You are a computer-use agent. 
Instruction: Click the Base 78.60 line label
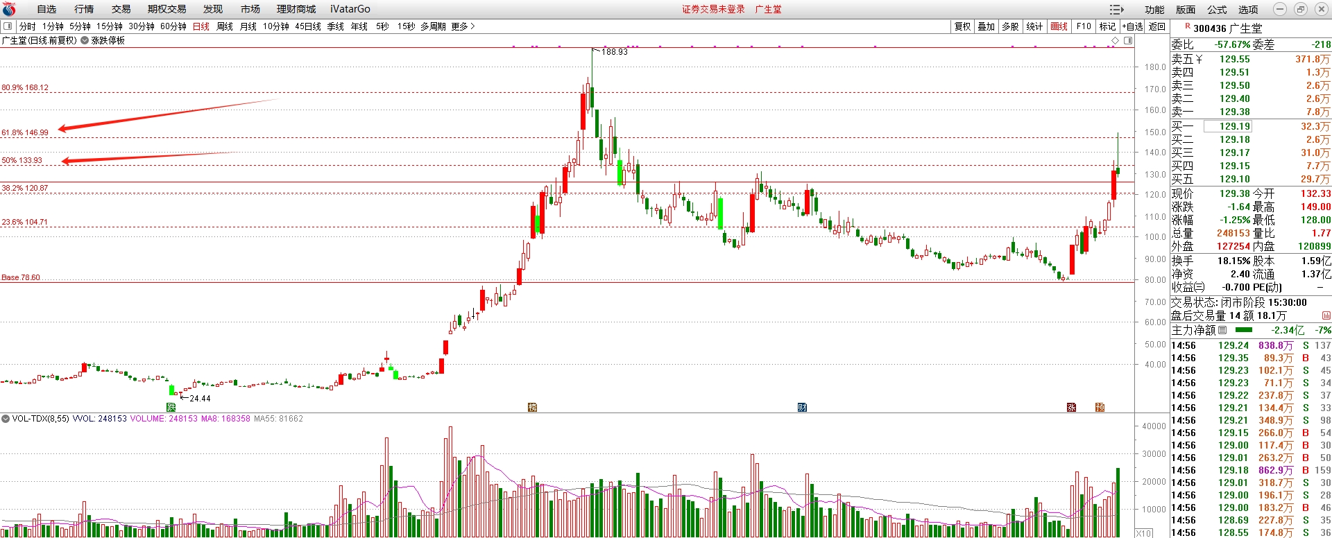(21, 277)
